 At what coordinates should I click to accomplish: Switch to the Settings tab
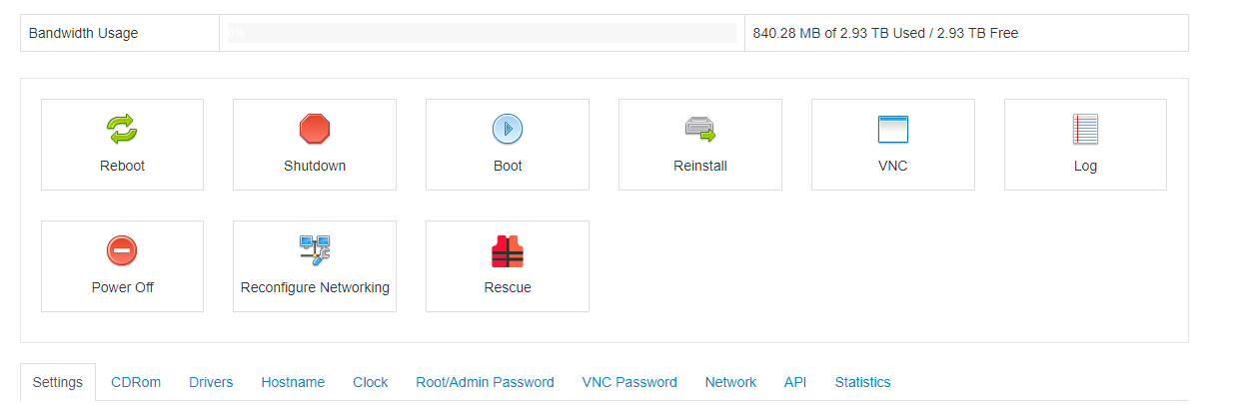tap(58, 382)
